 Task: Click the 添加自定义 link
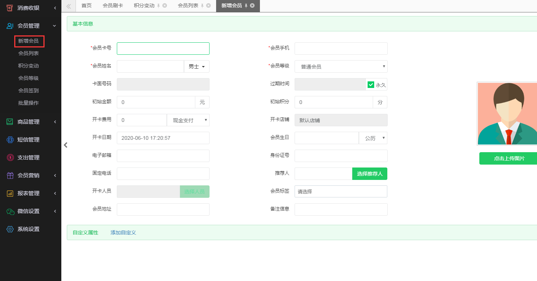tap(123, 232)
